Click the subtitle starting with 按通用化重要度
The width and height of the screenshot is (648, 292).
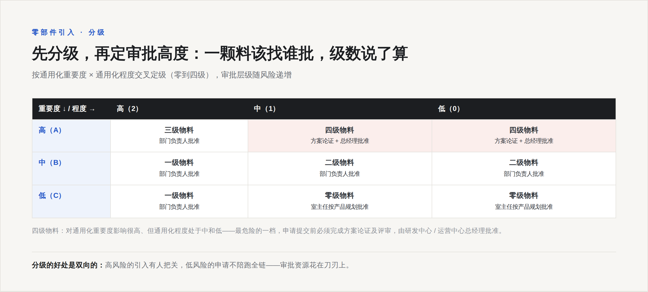pos(162,75)
